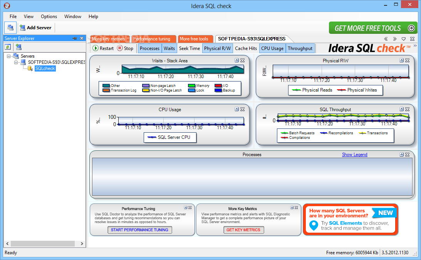Screen dimensions: 421x260
Task: Close the Waits - Stack Area panel
Action: pos(242,60)
